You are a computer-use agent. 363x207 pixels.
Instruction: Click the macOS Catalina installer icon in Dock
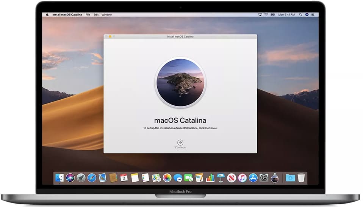275,178
